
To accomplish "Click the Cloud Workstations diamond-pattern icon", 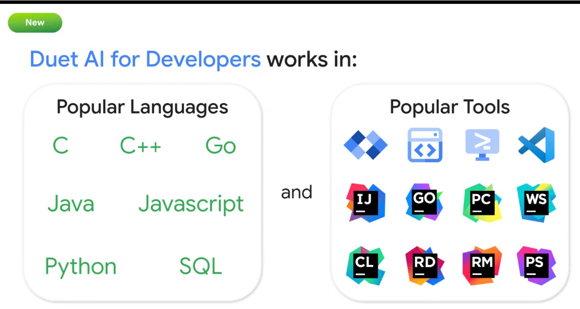I will (x=366, y=145).
